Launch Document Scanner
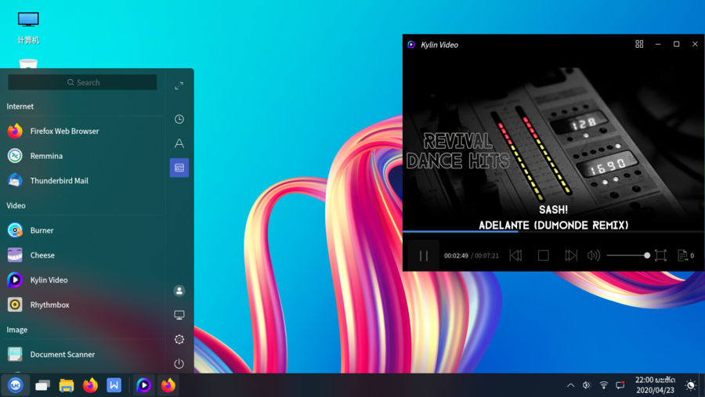This screenshot has height=397, width=705. point(84,354)
